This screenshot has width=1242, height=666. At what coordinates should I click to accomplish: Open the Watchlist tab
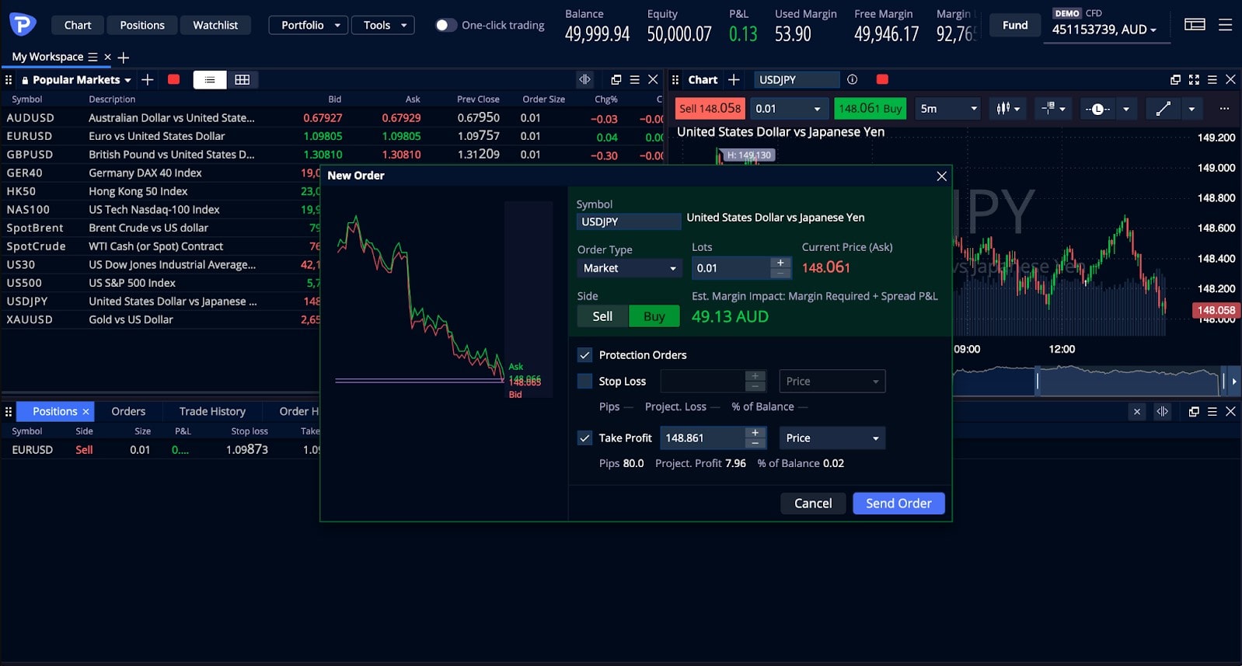pos(215,25)
